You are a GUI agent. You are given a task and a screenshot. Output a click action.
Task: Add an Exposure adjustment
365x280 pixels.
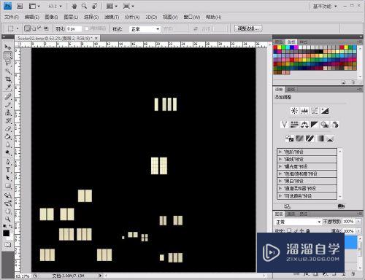[x=325, y=111]
